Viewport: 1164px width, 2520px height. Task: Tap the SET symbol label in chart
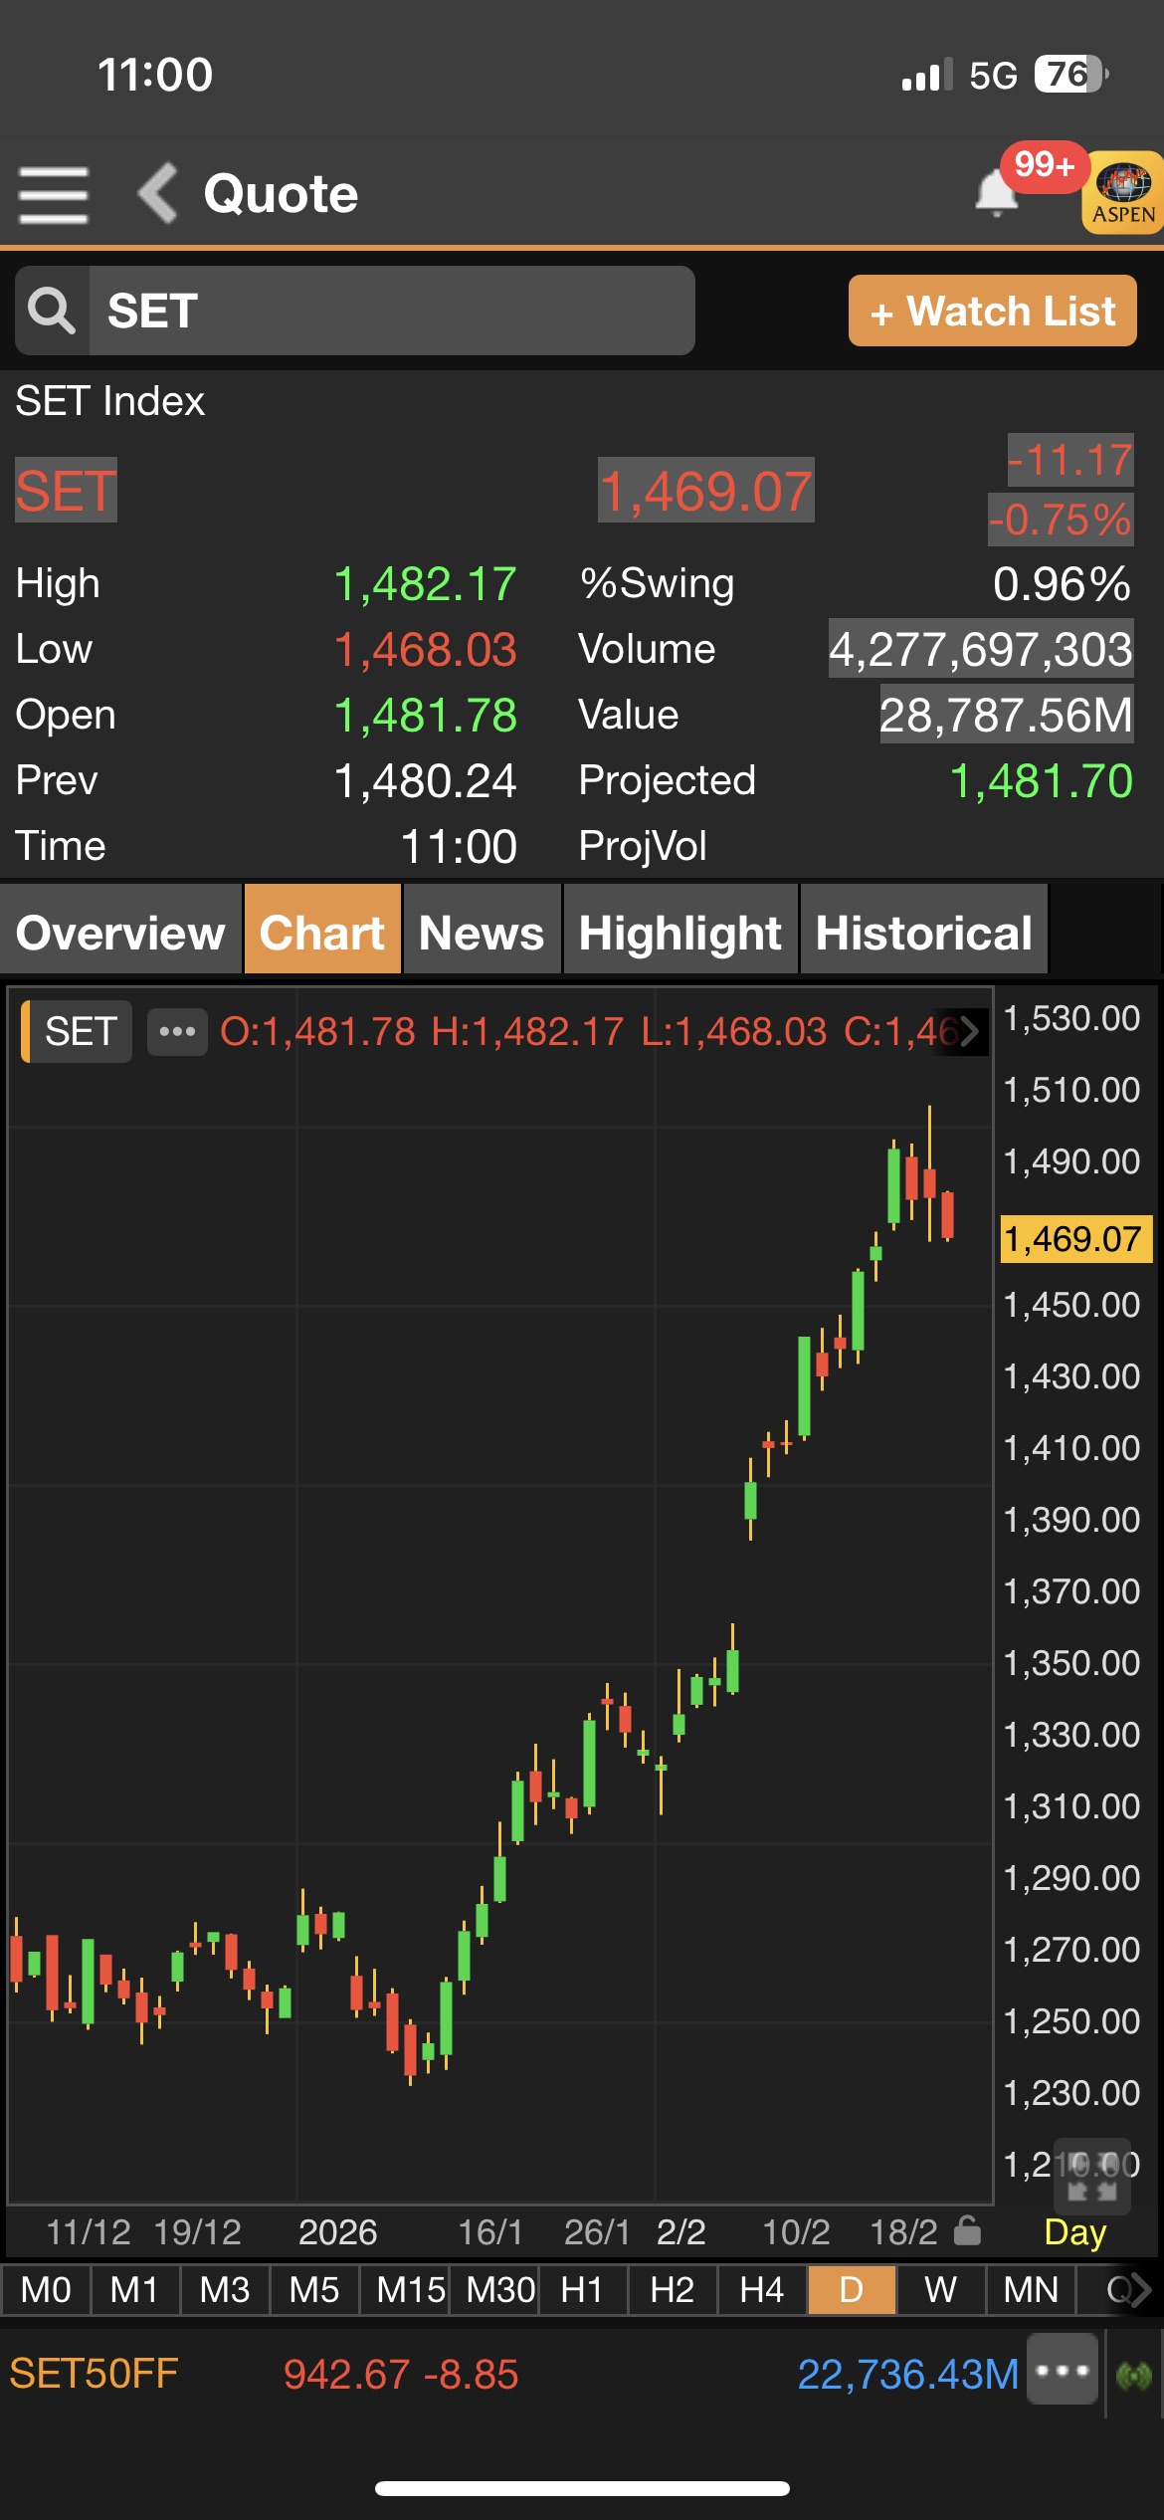pos(80,1031)
